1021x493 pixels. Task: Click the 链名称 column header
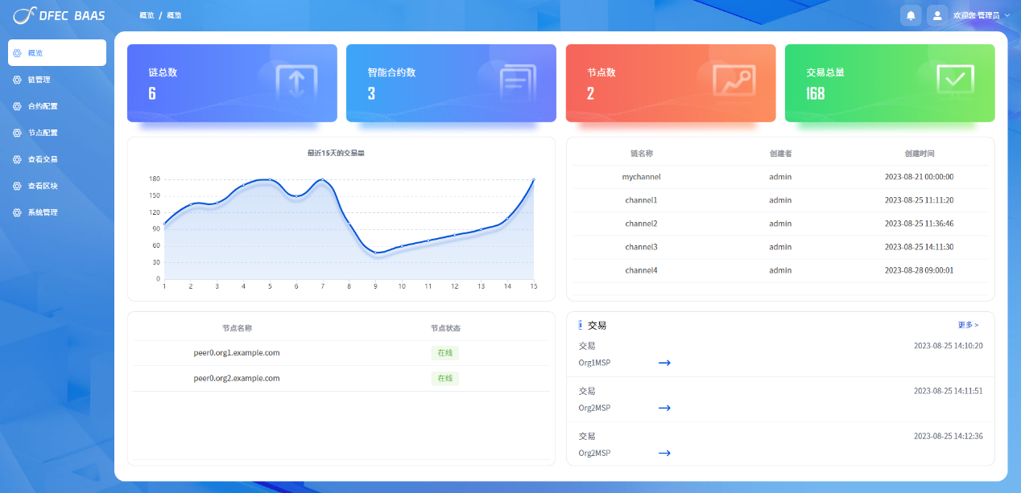coord(641,154)
